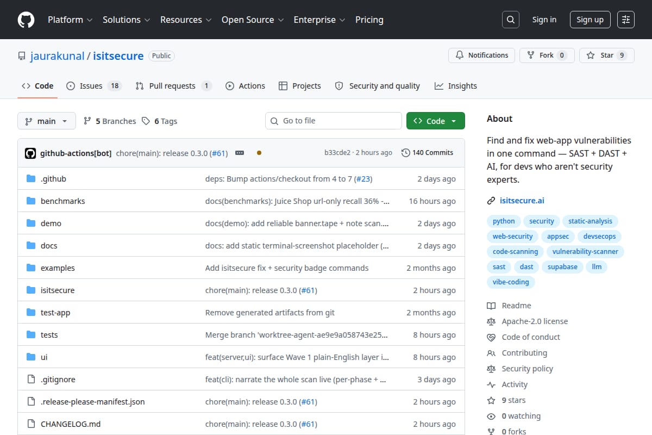Switch to the Issues tab
The image size is (652, 435).
(93, 86)
